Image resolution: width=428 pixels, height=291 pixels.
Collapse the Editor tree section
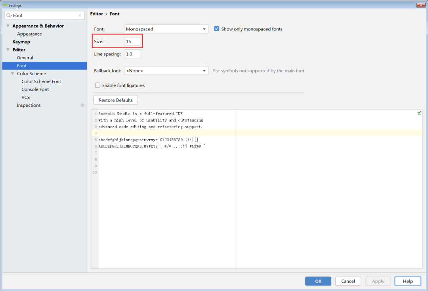tap(8, 50)
